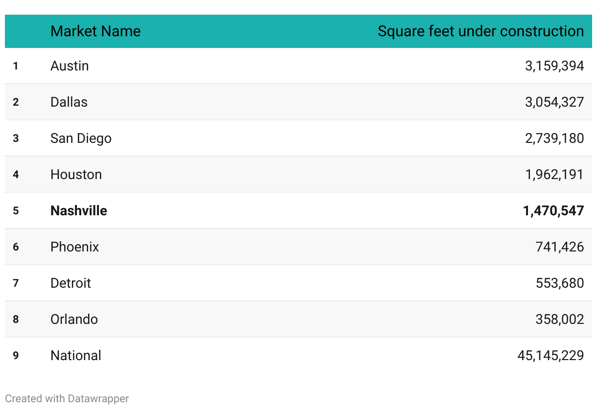Screen dimensions: 597x410
Task: Click the Houston market name
Action: coord(76,175)
